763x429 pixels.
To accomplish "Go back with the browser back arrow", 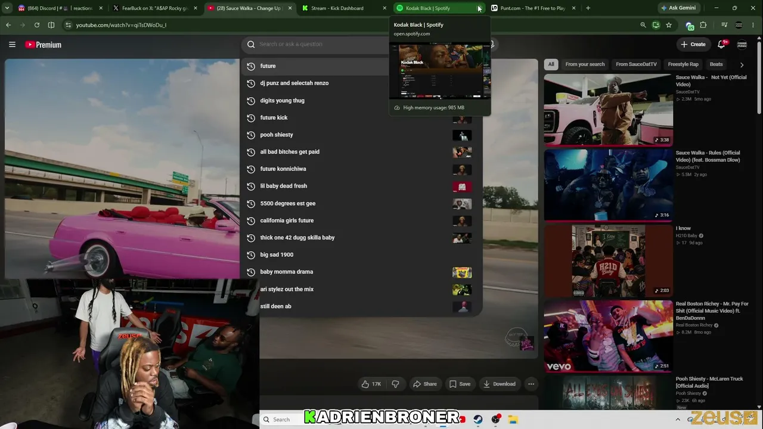I will tap(8, 25).
